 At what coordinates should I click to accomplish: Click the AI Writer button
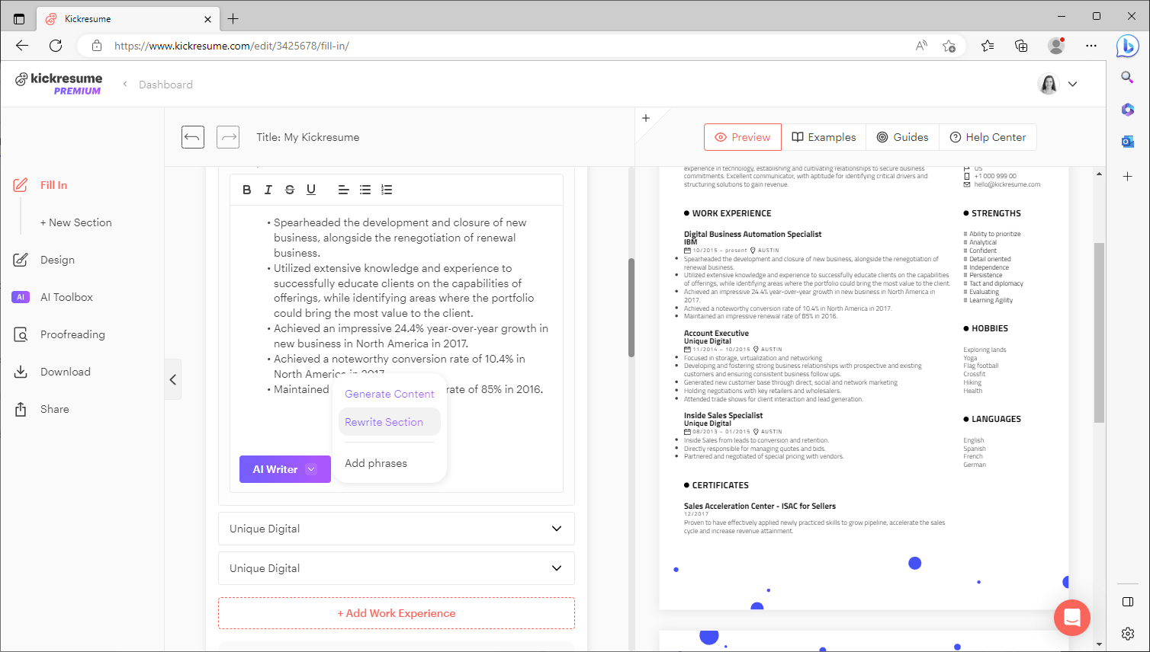click(285, 469)
